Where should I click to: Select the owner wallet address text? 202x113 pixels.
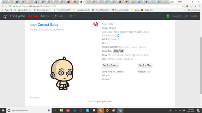point(125,32)
